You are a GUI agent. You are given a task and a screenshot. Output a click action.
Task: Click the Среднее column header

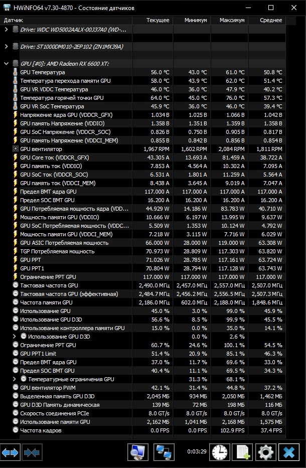(267, 20)
